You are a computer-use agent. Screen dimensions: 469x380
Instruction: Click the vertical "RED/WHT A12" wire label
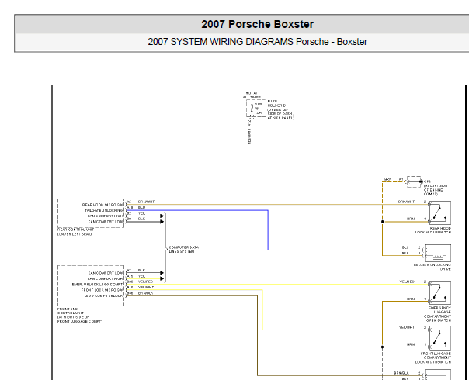click(249, 132)
